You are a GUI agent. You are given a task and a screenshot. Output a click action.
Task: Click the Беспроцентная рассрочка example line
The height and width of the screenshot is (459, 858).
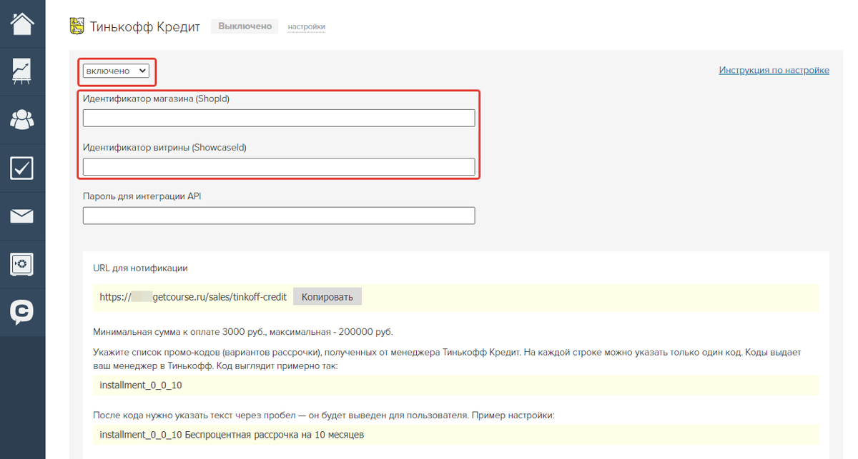click(x=233, y=435)
